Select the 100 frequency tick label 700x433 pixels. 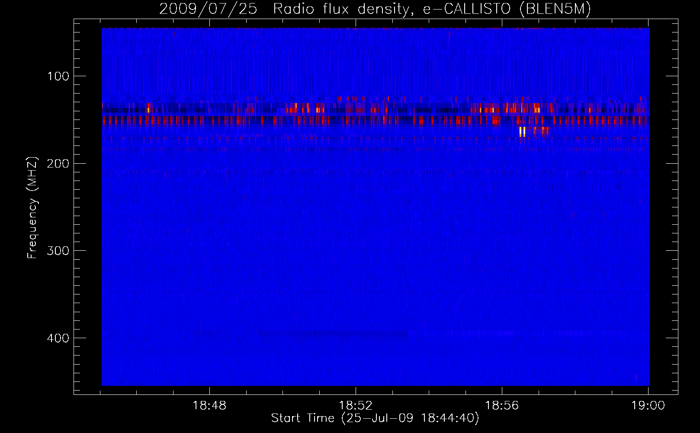point(58,76)
